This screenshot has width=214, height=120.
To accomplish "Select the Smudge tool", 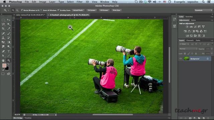I will point(3,47).
